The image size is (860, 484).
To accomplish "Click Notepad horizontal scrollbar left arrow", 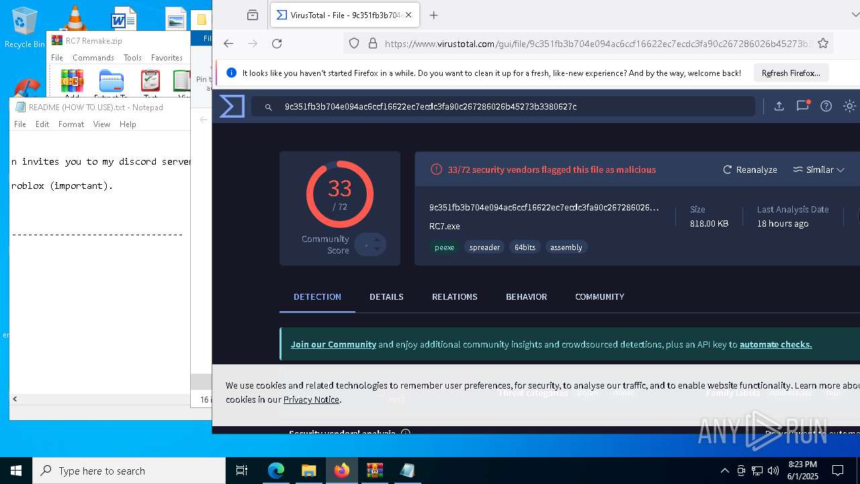I will tap(15, 399).
